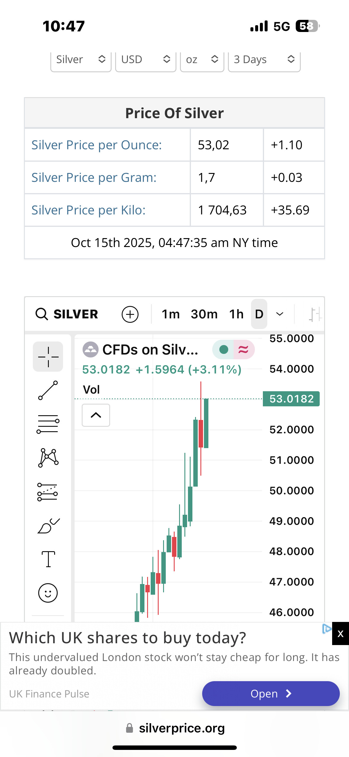The image size is (349, 757).
Task: Click the add symbol plus icon
Action: tap(130, 314)
